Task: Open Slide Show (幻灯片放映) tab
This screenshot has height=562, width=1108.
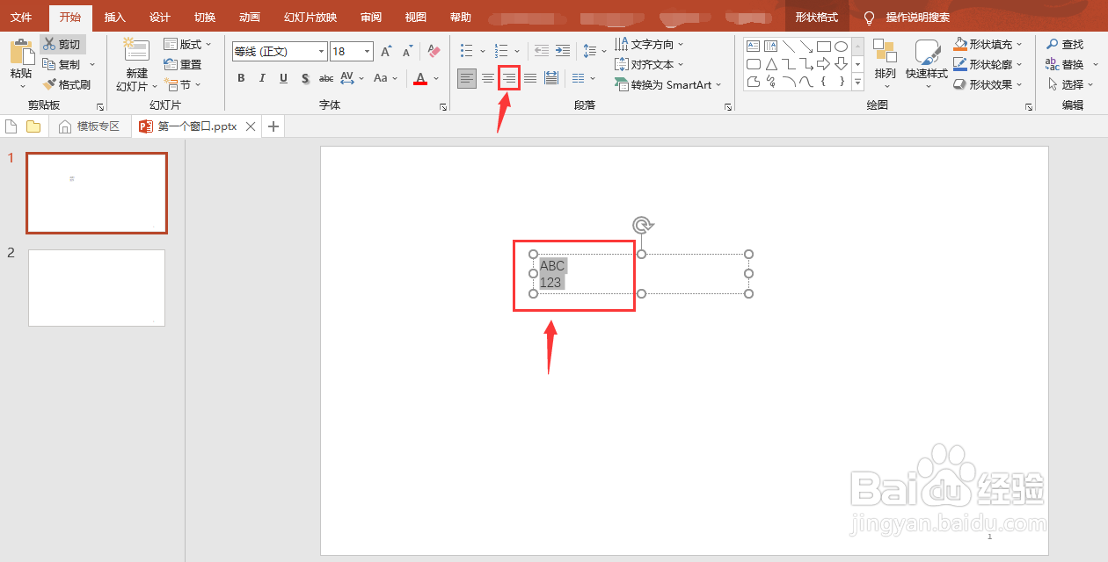Action: 310,18
